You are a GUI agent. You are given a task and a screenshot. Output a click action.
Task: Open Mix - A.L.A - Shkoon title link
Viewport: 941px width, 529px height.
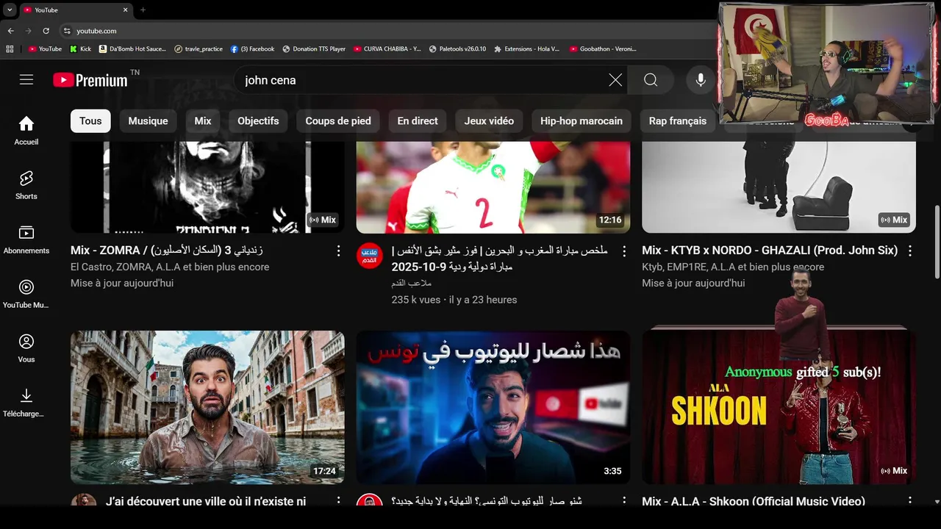754,501
